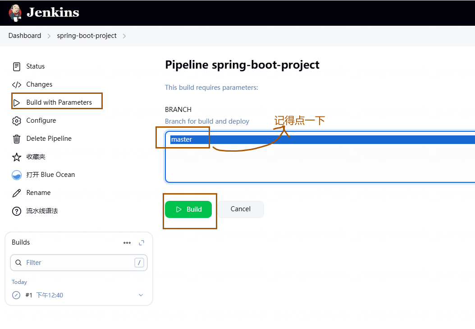Focus the builds Filter input field
Image resolution: width=475 pixels, height=329 pixels.
tap(79, 263)
